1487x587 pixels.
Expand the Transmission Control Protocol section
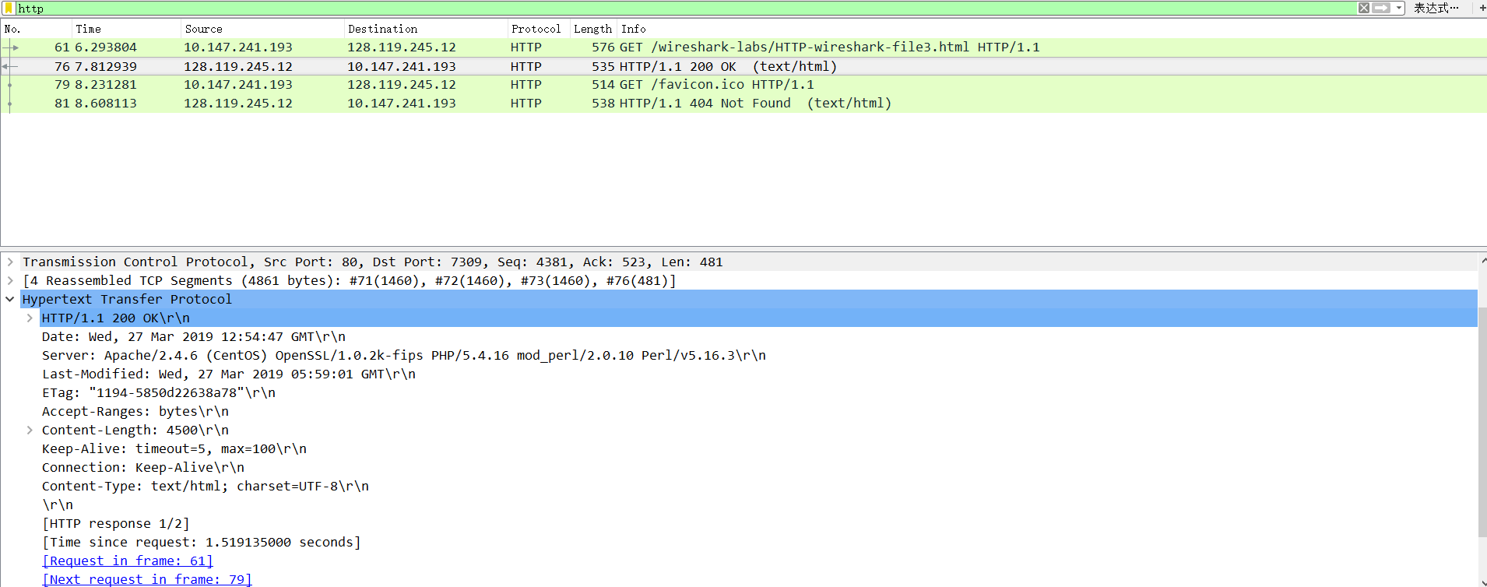10,262
